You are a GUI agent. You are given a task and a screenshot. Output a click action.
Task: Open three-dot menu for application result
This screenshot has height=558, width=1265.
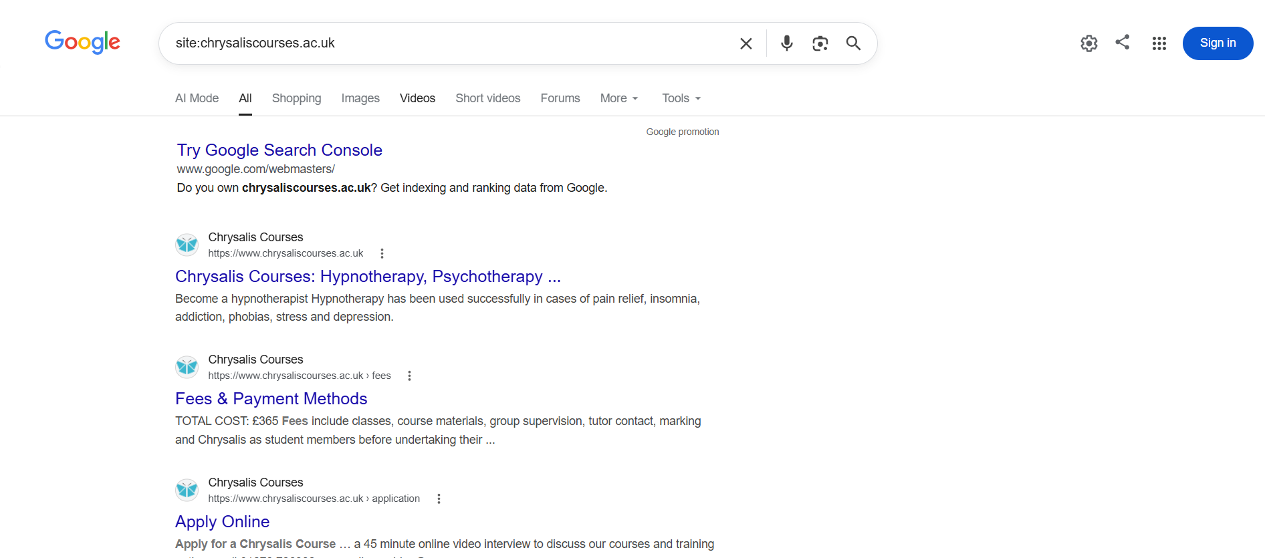(439, 499)
